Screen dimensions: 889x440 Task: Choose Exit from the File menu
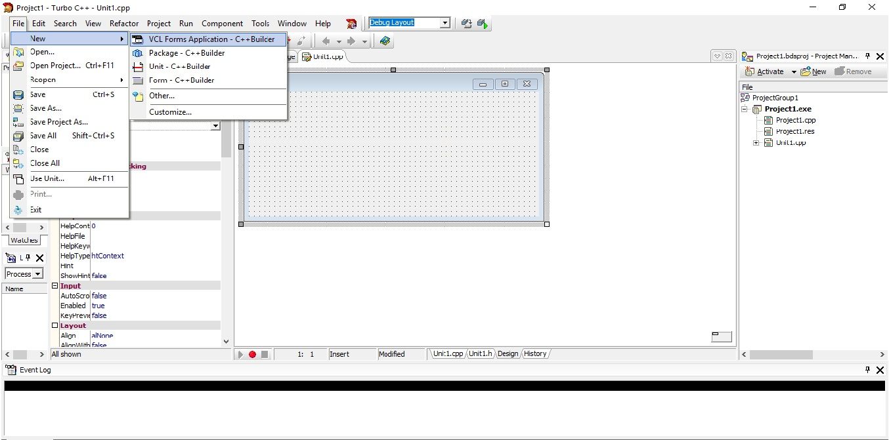click(x=70, y=210)
